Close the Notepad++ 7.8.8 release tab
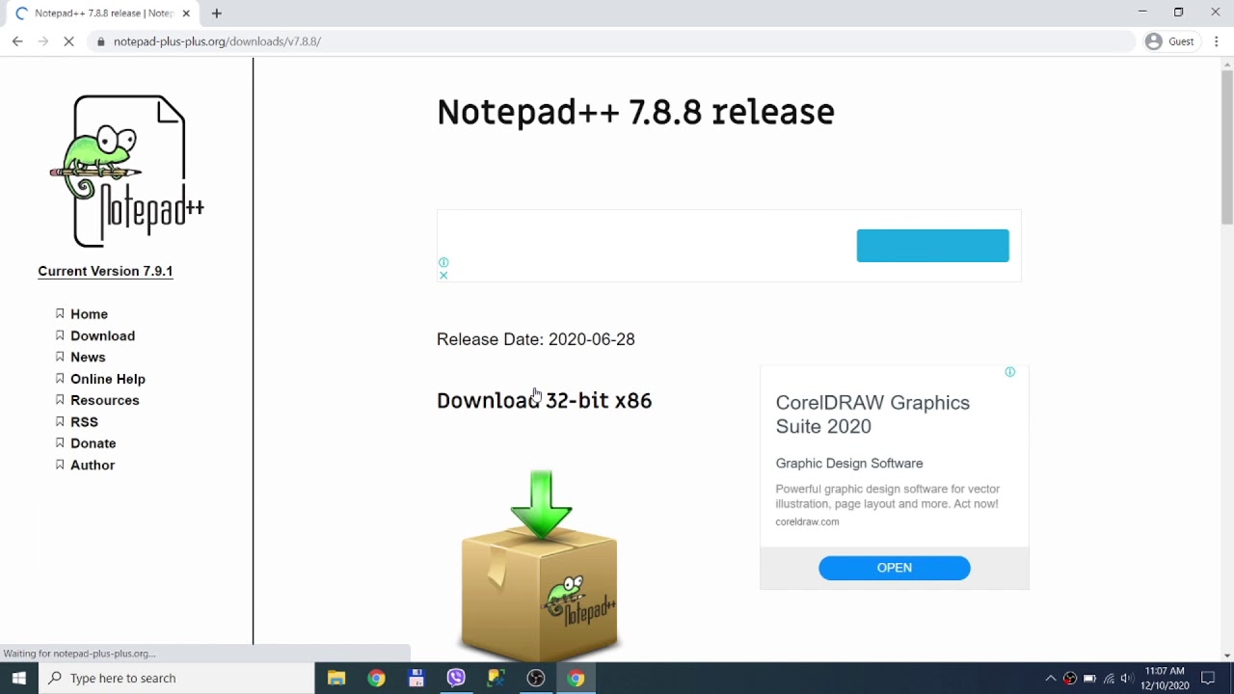Image resolution: width=1234 pixels, height=694 pixels. pos(186,13)
